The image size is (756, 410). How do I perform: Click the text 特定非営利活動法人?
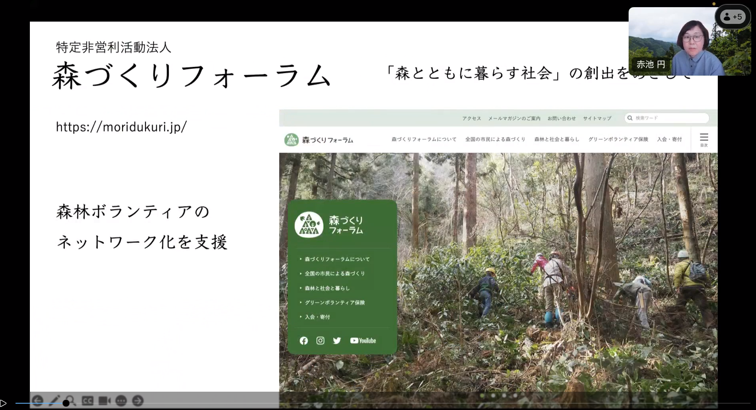(x=113, y=47)
